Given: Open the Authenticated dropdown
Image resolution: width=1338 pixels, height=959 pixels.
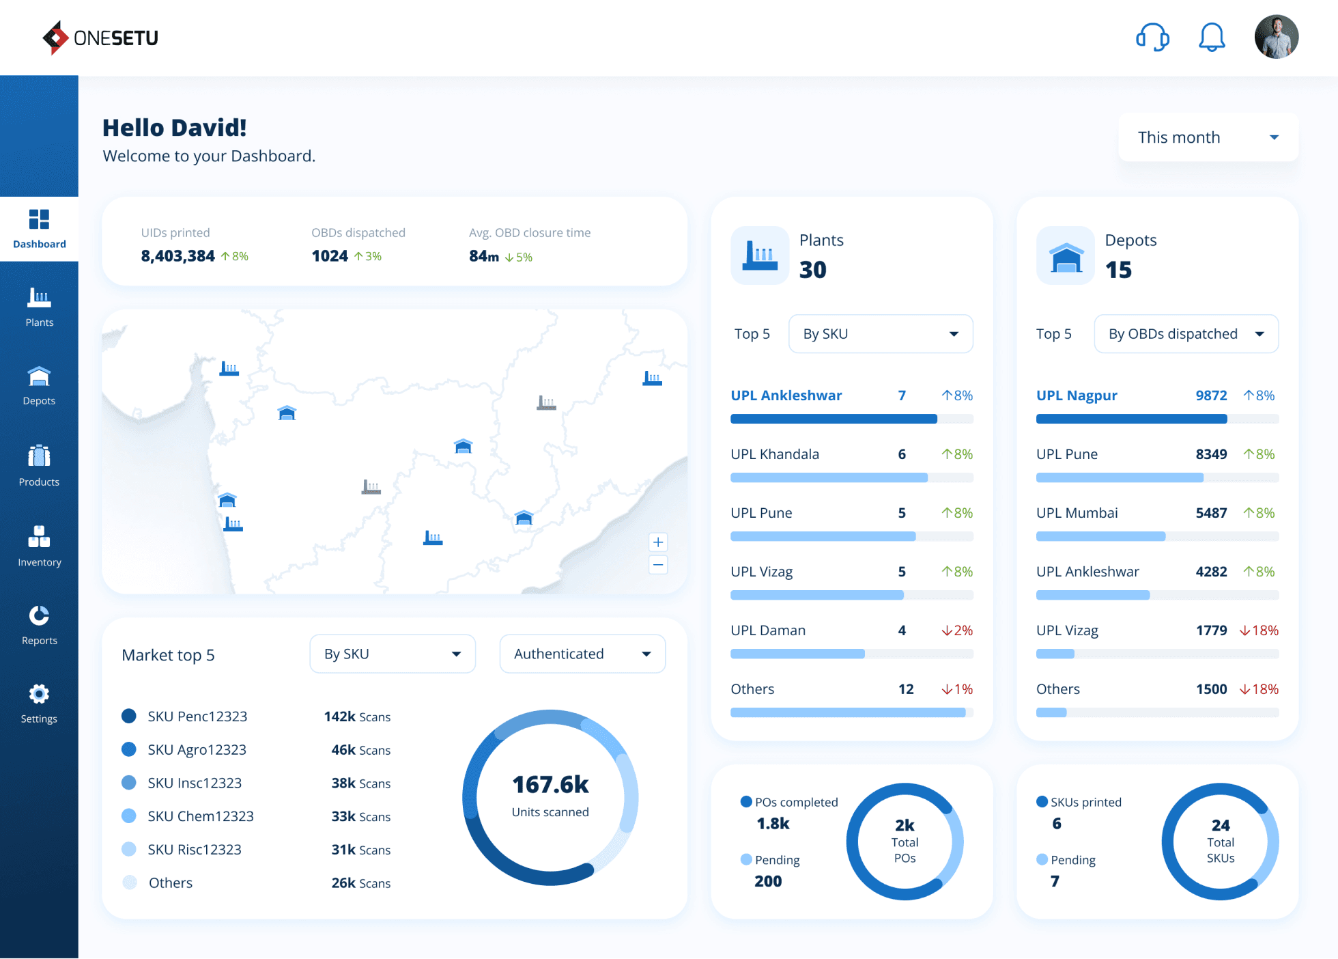Looking at the screenshot, I should pyautogui.click(x=582, y=654).
